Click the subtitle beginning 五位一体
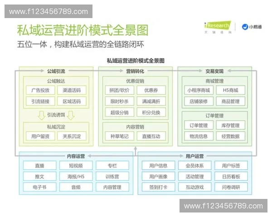Image resolution: width=272 pixels, height=217 pixels. click(81, 44)
